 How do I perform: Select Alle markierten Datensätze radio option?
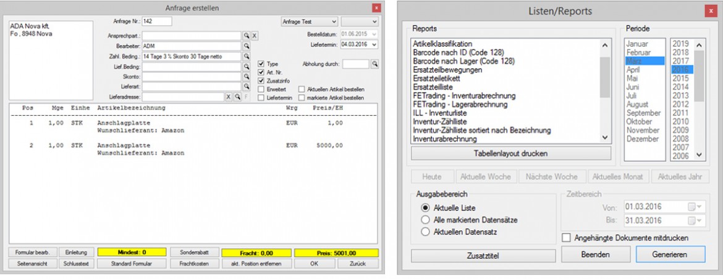pos(425,220)
